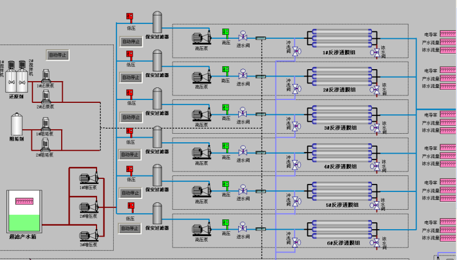Click green 高压 indicator for 2#反渗透膜组 line

226,69
